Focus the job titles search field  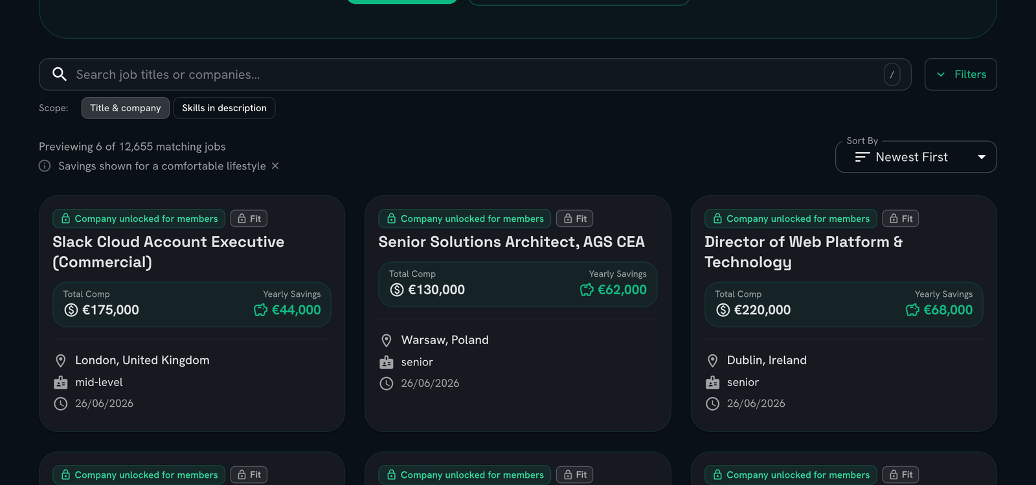pos(475,74)
